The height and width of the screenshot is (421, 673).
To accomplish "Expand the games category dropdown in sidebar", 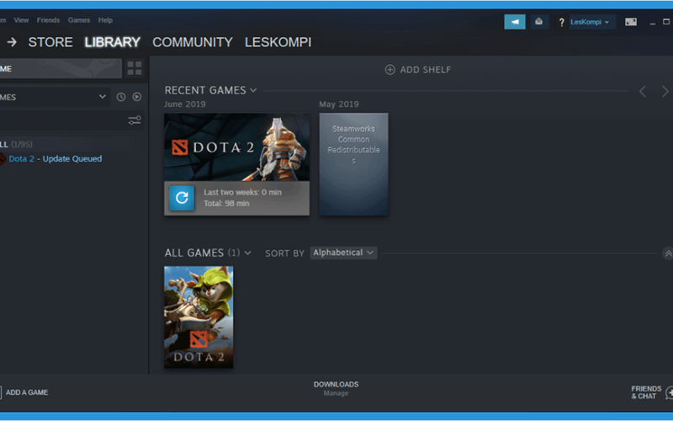I will coord(102,97).
